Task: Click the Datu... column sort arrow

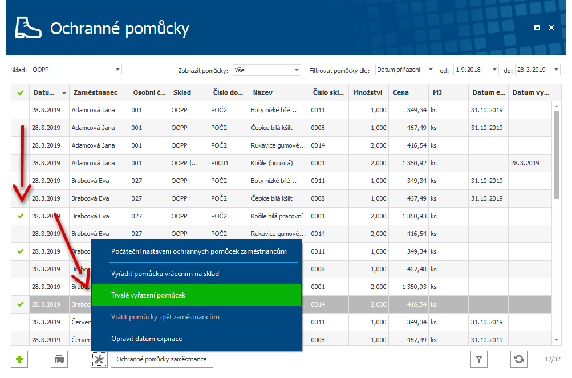Action: click(x=64, y=93)
